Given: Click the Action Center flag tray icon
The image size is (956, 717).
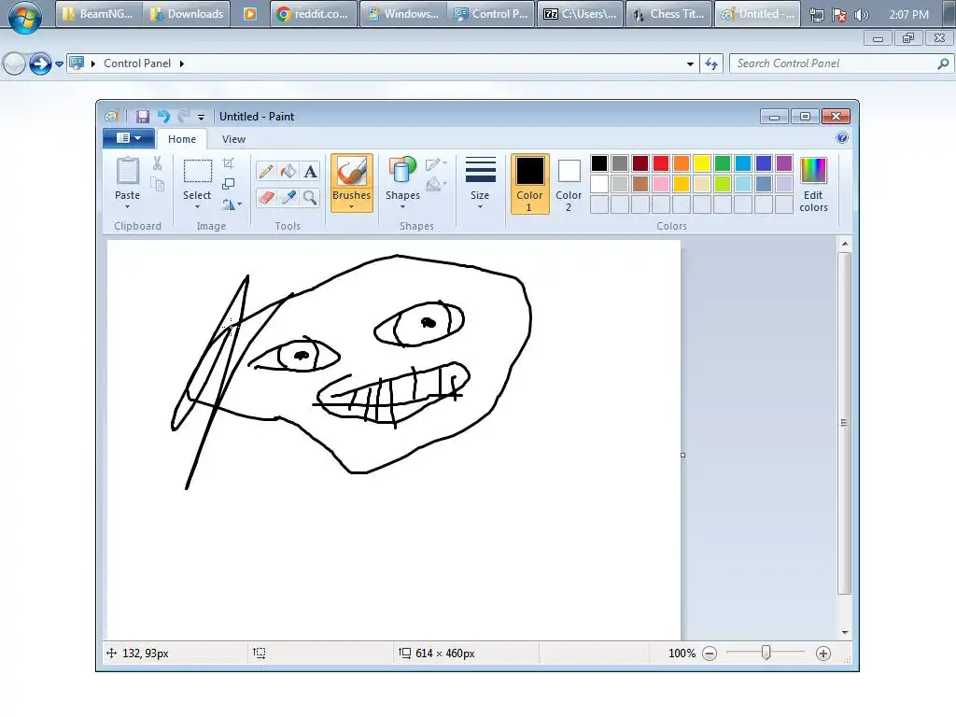Looking at the screenshot, I should [x=839, y=15].
